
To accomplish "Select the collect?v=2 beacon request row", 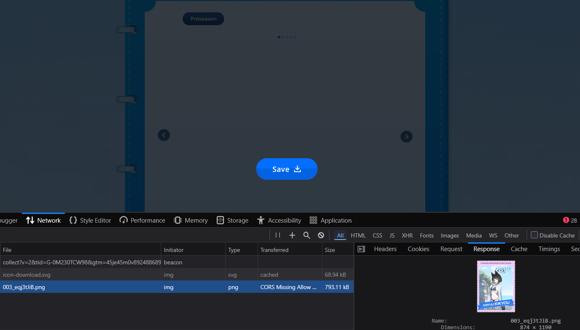I will (x=177, y=262).
